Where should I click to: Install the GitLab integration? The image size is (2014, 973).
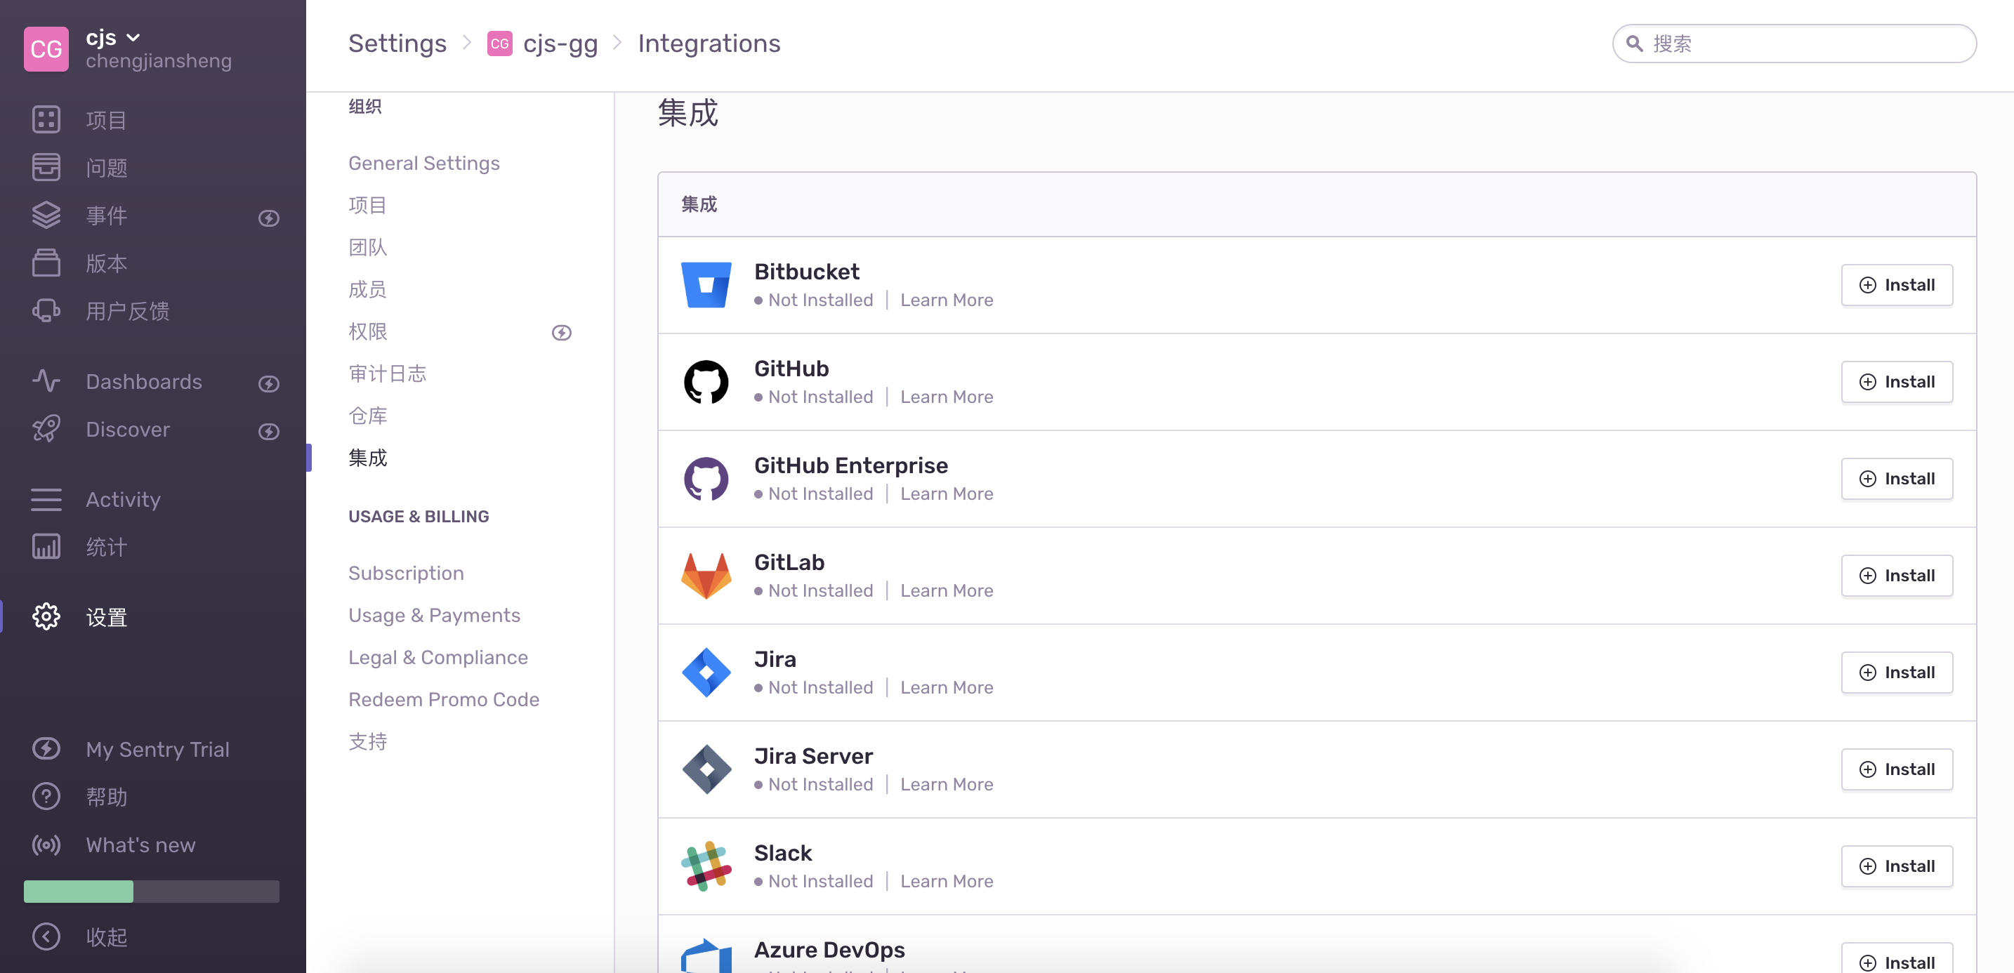click(1896, 575)
